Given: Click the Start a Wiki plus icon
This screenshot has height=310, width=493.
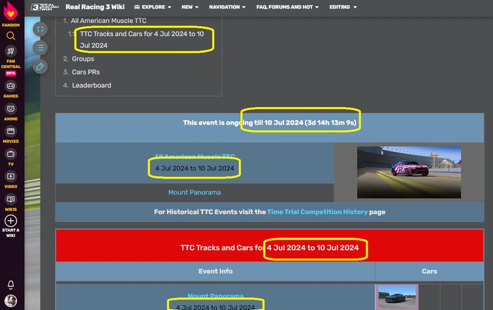Looking at the screenshot, I should (10, 221).
